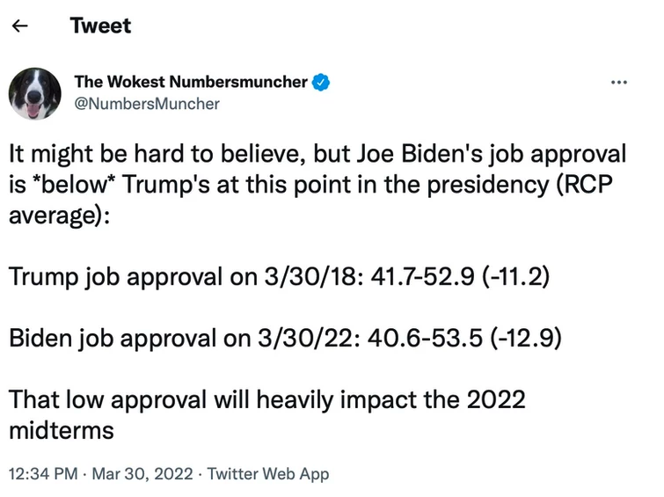
Task: Click the display name The Wokest Numbersmuncher
Action: pyautogui.click(x=191, y=83)
